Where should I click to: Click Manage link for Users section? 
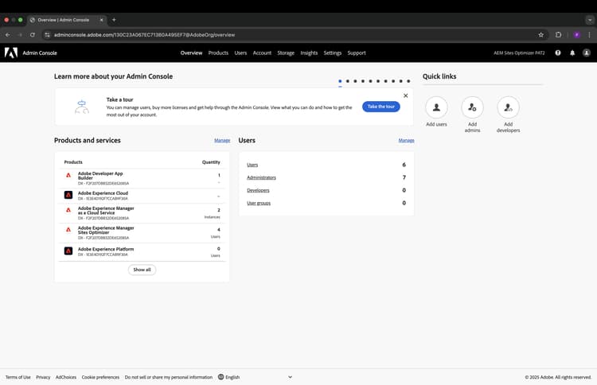406,140
